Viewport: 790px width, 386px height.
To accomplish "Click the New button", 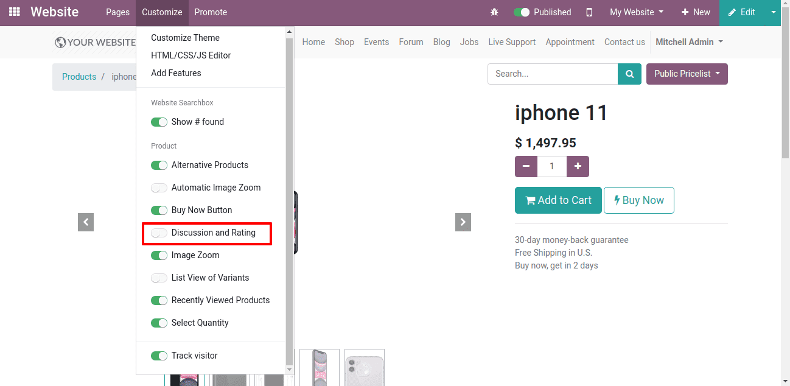I will coord(696,12).
